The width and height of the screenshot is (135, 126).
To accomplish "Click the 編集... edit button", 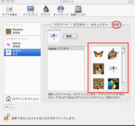I will (x=70, y=36).
